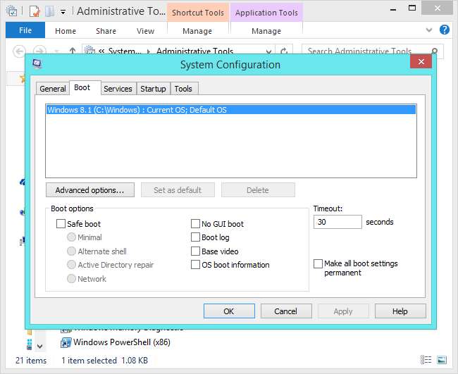Open the address bar history dropdown
458x374 pixels.
pos(268,51)
